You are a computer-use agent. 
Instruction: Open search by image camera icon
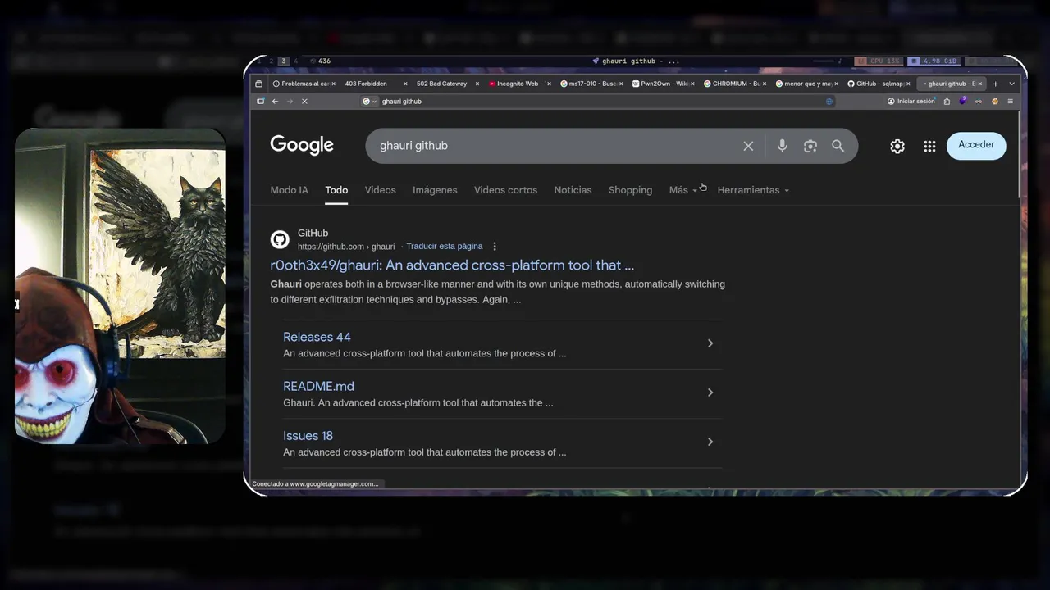pyautogui.click(x=810, y=146)
